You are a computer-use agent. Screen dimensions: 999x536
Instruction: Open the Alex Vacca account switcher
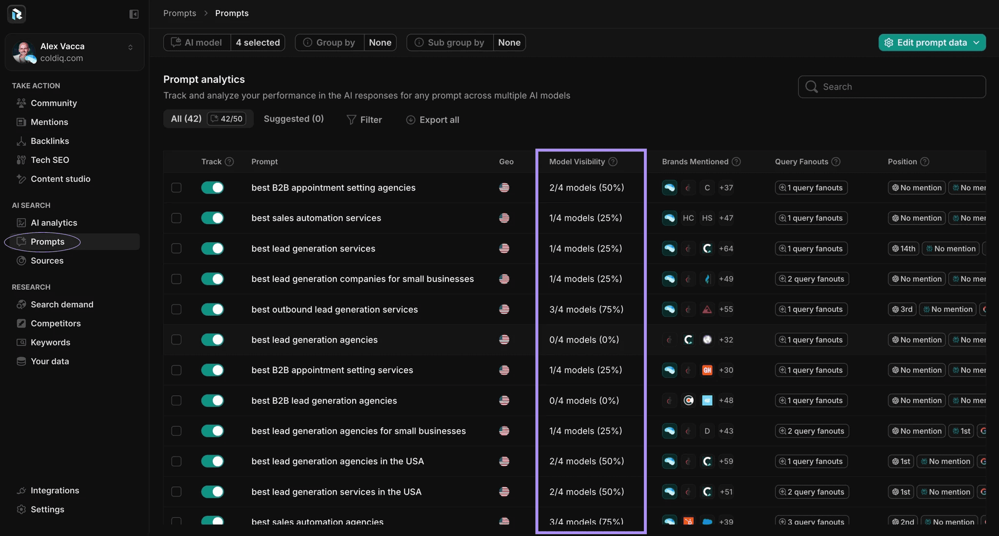point(75,52)
